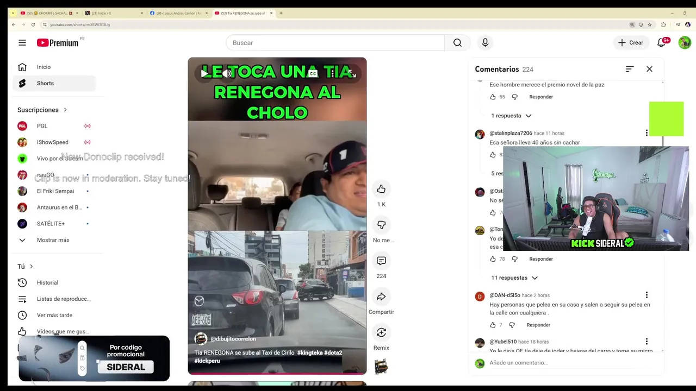This screenshot has height=391, width=696.
Task: Open the browser extensions puzzle icon
Action: (663, 24)
